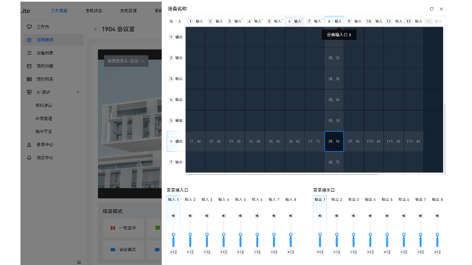
Task: Close the 设备名称 dialog
Action: pos(442,9)
